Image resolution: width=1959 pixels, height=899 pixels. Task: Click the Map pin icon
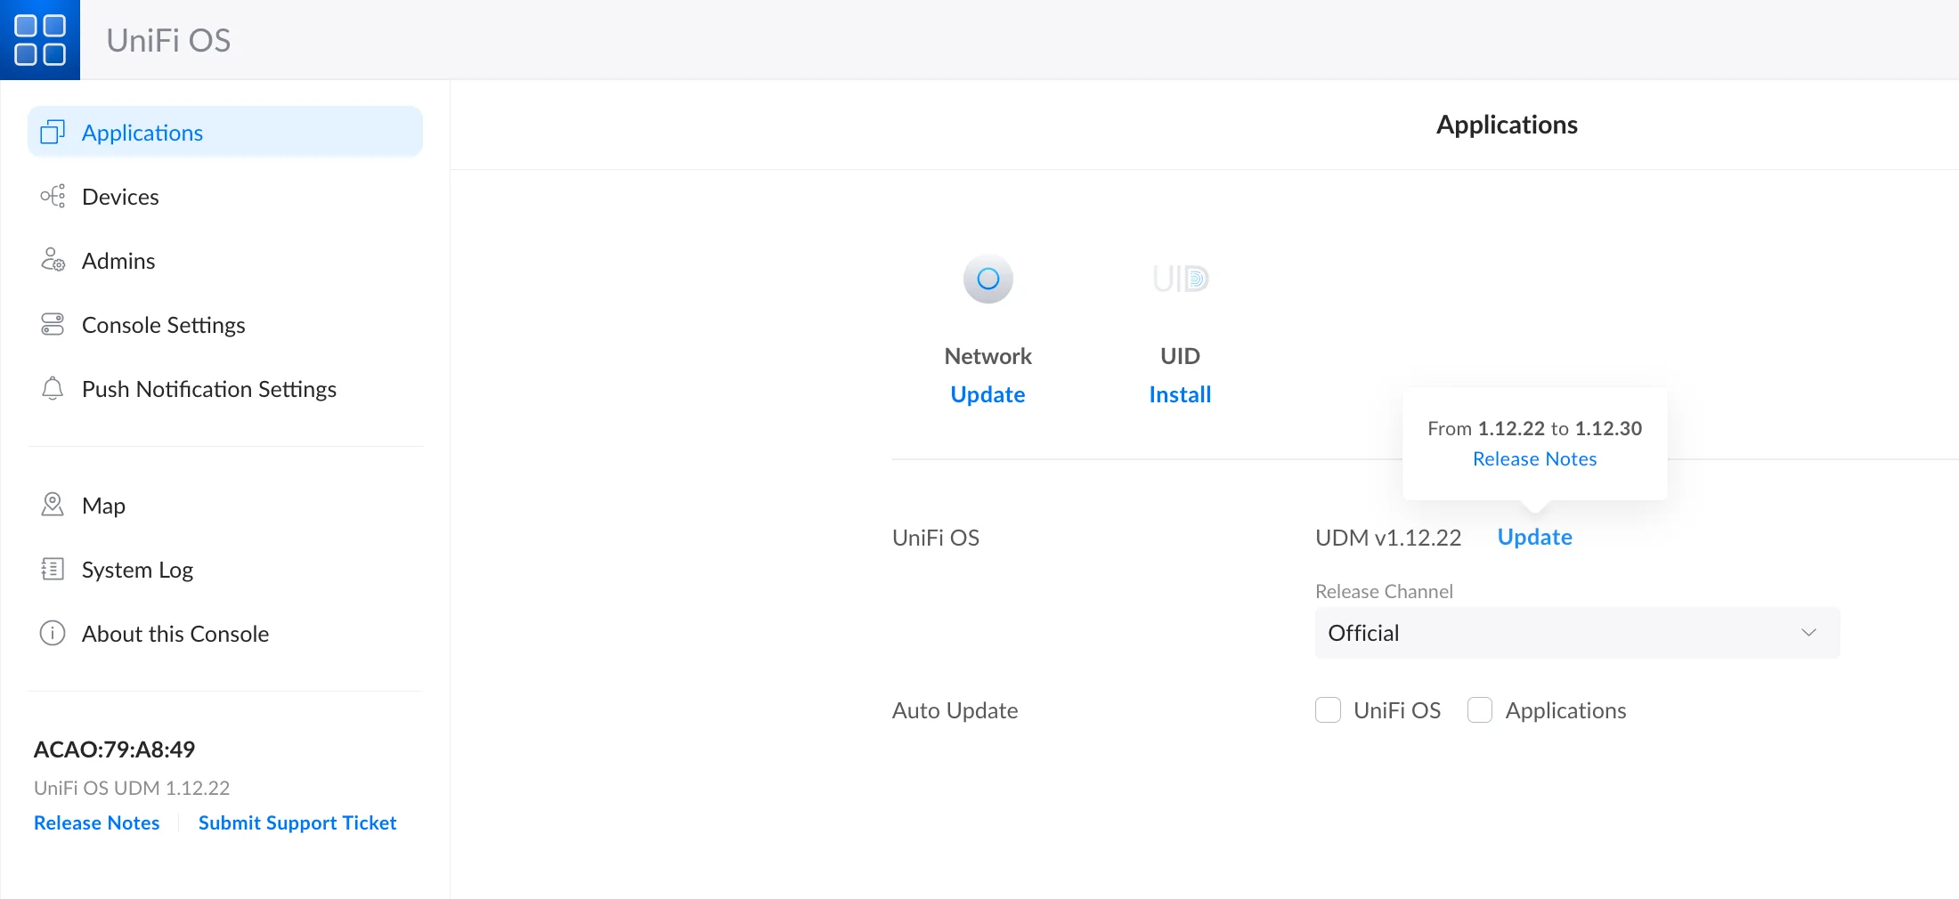[53, 506]
